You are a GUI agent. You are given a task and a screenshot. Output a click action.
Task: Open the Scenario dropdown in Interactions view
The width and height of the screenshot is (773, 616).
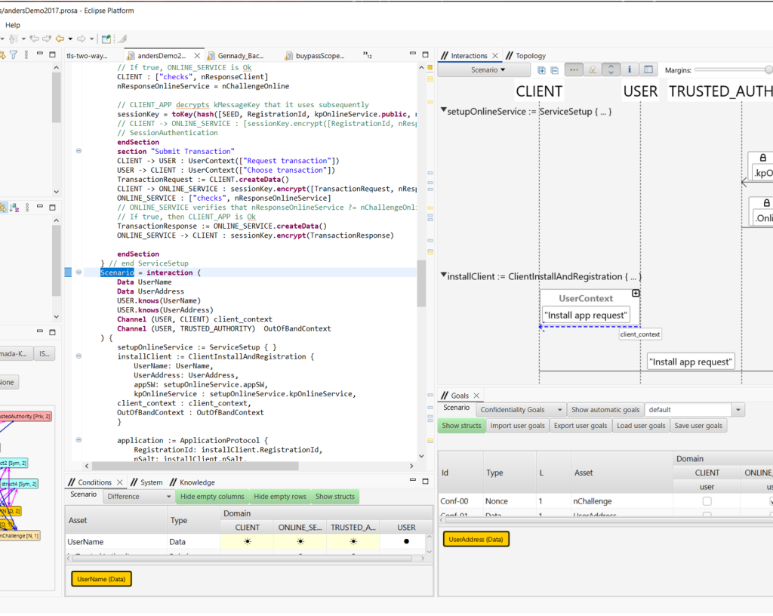[x=485, y=70]
